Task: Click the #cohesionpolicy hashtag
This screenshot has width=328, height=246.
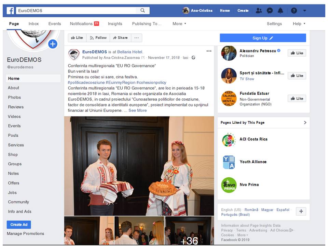Action: (x=151, y=83)
